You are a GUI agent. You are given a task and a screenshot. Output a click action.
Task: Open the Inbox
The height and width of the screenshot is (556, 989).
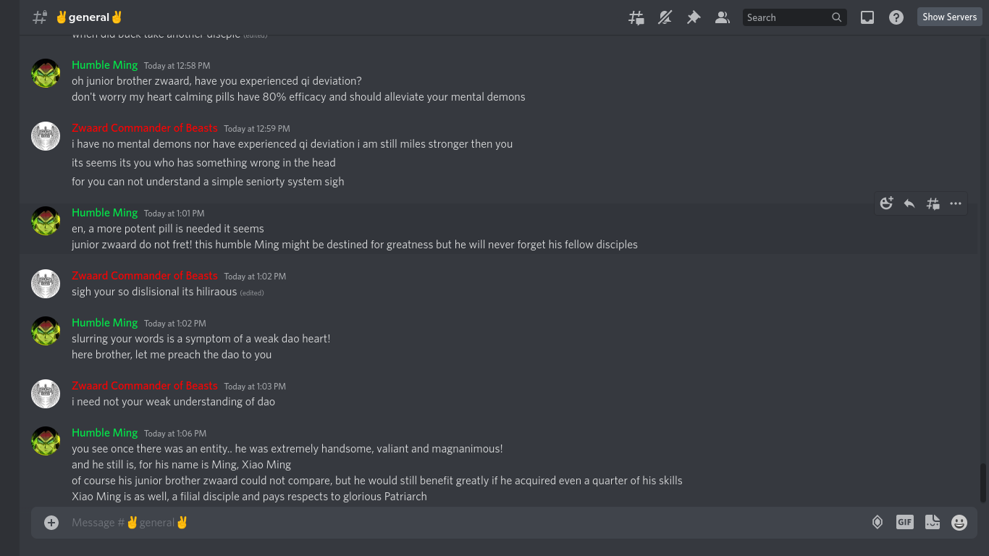pyautogui.click(x=867, y=17)
